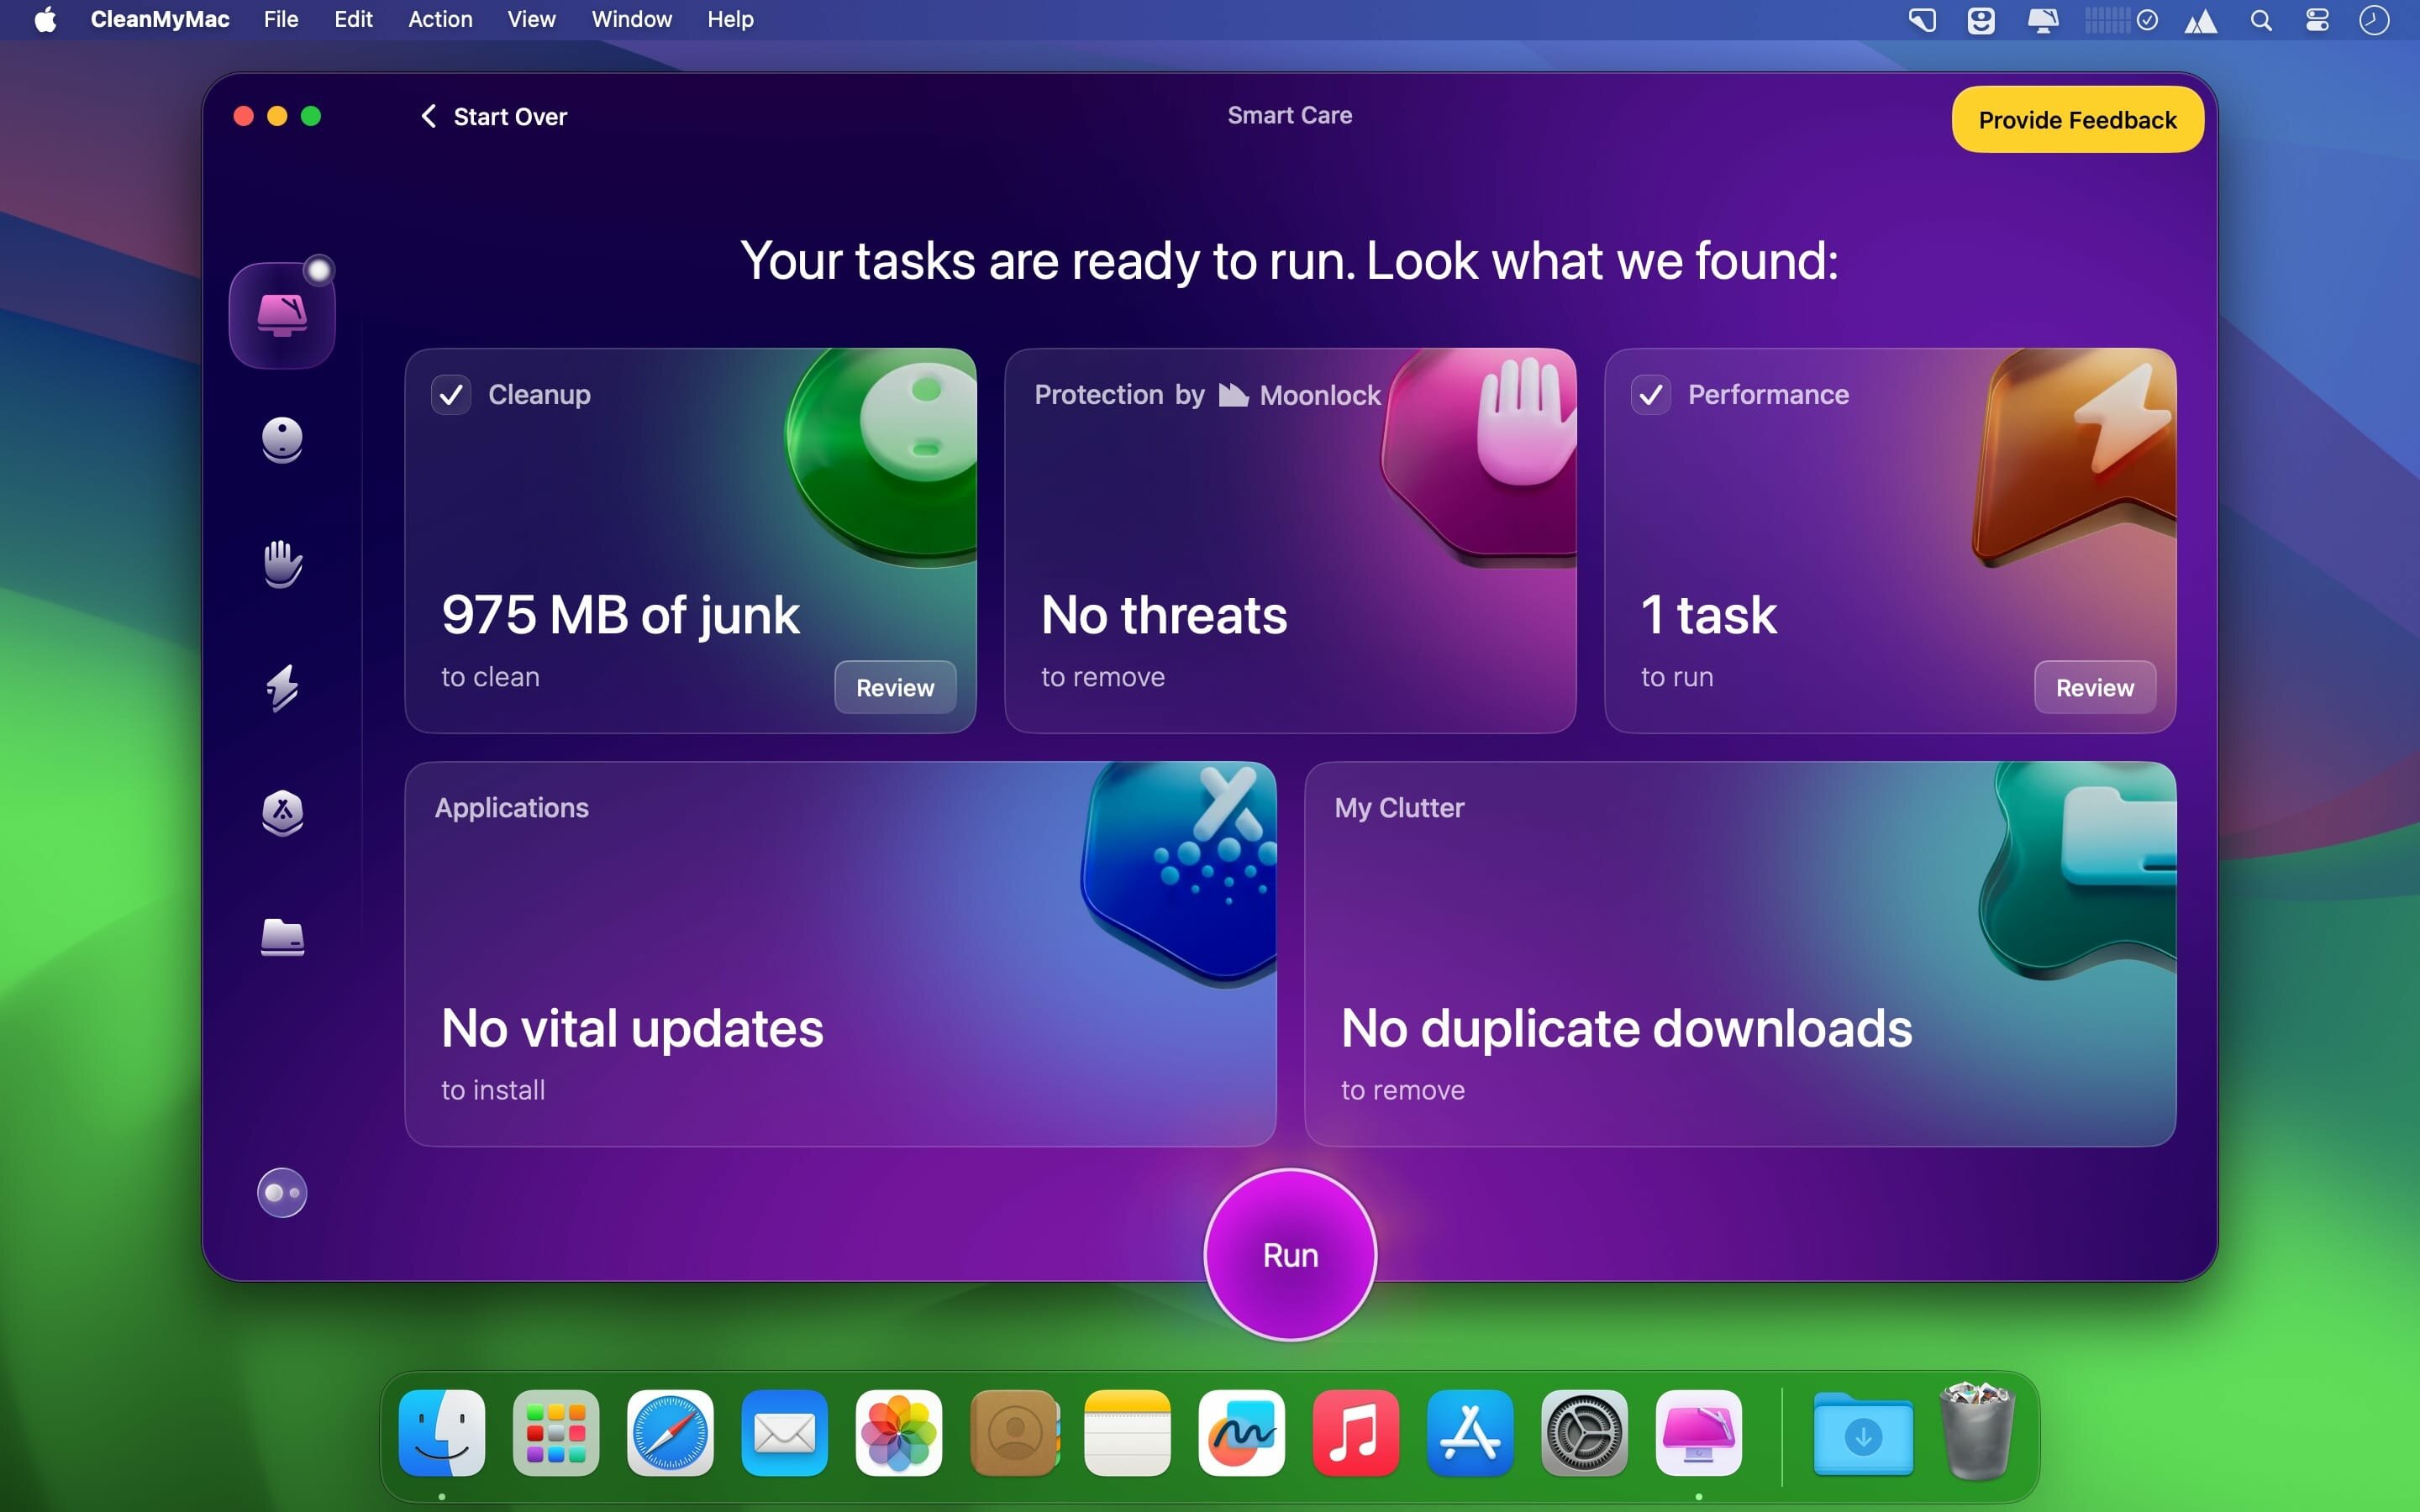Open the Action menu
The width and height of the screenshot is (2420, 1512).
(440, 20)
